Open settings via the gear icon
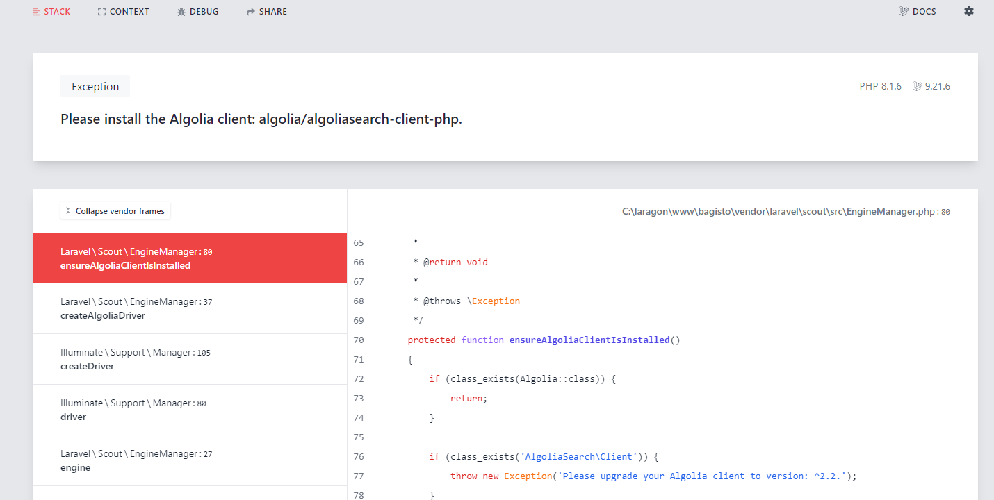The height and width of the screenshot is (500, 994). (x=969, y=11)
